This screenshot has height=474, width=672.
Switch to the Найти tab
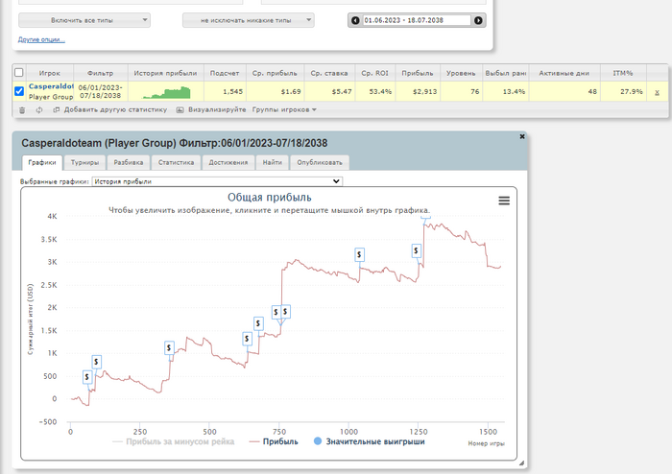pos(272,162)
